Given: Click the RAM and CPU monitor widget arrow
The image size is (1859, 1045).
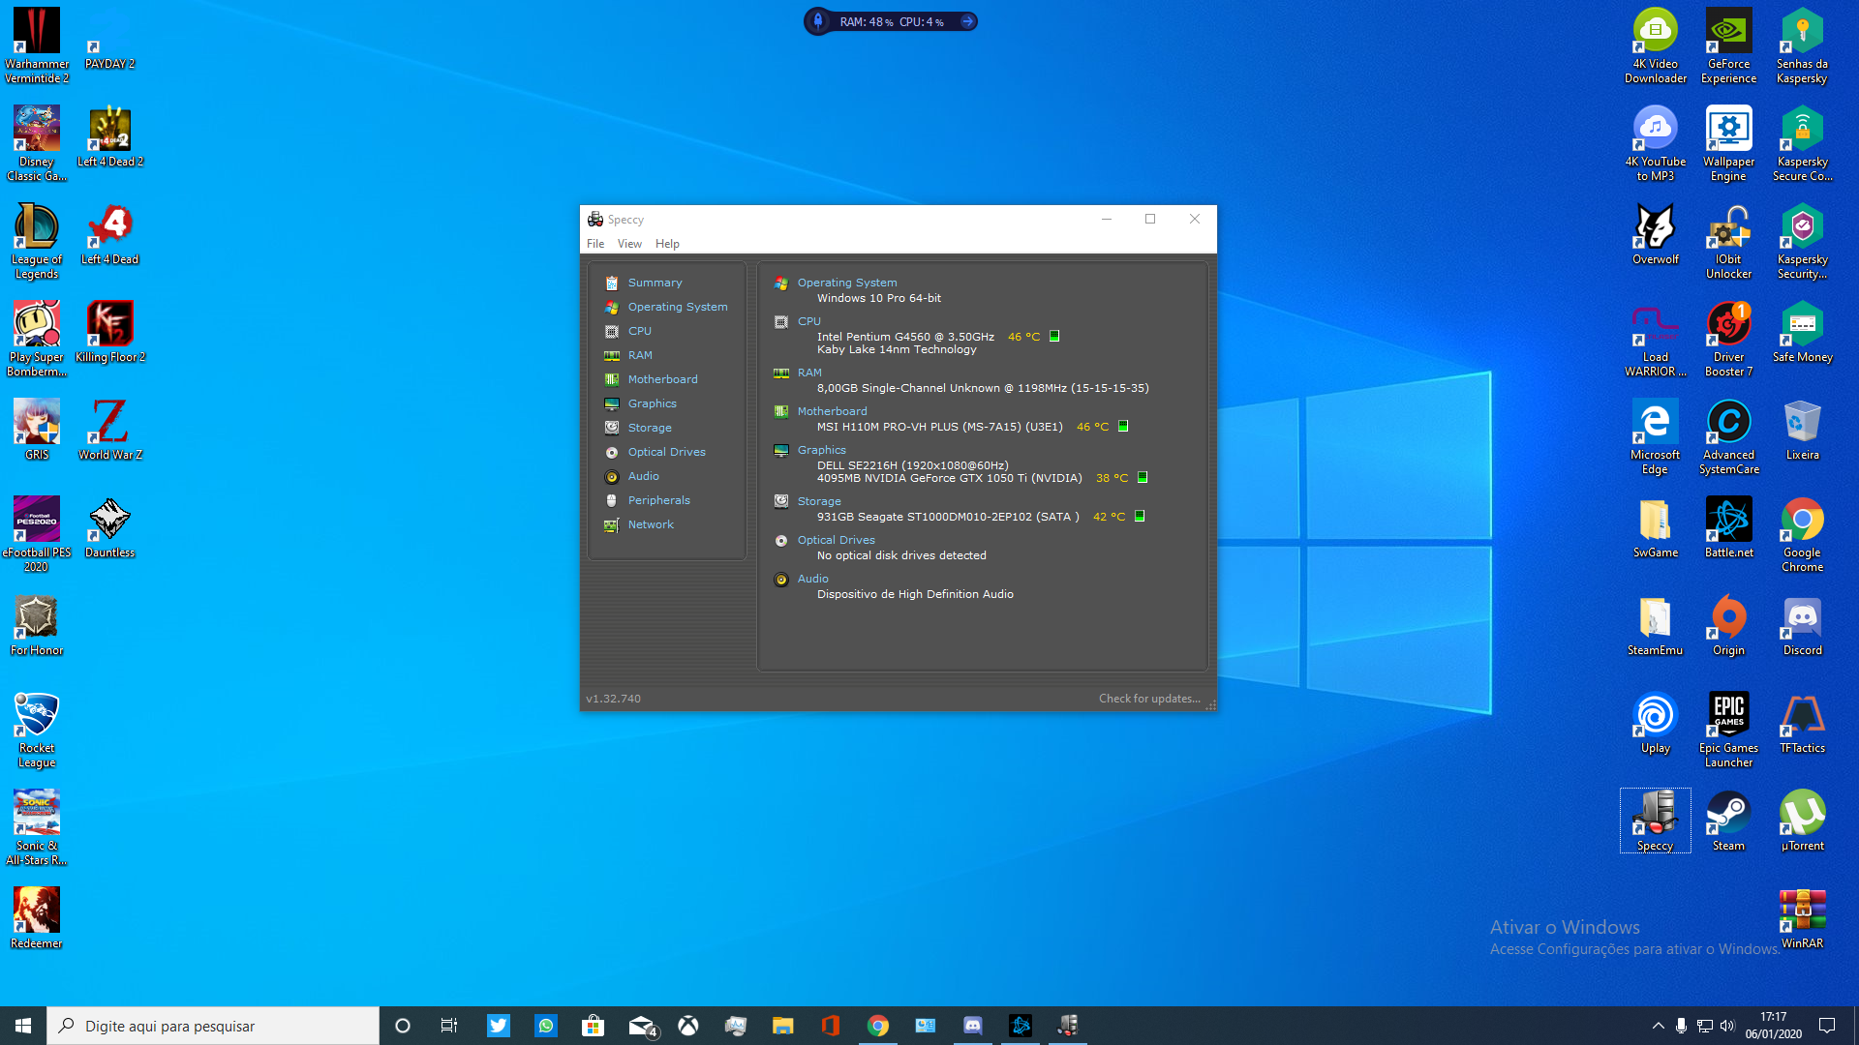Looking at the screenshot, I should tap(967, 21).
